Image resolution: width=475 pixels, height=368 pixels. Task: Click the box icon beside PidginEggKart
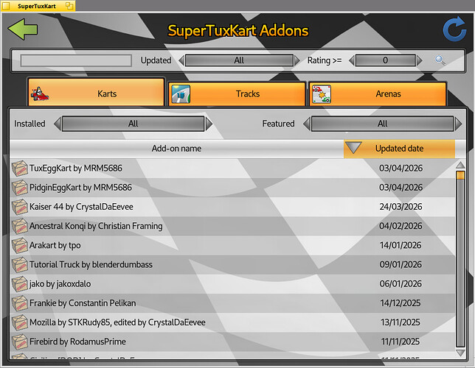click(19, 188)
